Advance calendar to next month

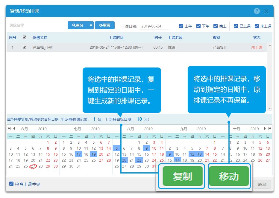(x=265, y=128)
